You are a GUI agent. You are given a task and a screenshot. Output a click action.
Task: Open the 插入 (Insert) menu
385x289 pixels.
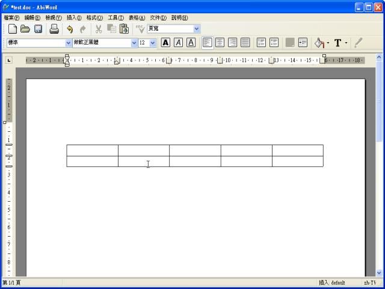[x=73, y=17]
